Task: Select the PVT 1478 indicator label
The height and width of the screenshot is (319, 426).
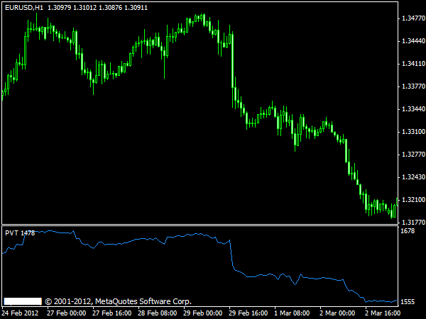Action: point(20,233)
